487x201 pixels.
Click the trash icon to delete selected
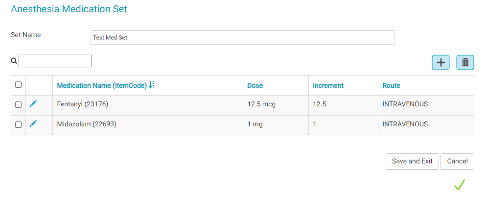pos(465,62)
